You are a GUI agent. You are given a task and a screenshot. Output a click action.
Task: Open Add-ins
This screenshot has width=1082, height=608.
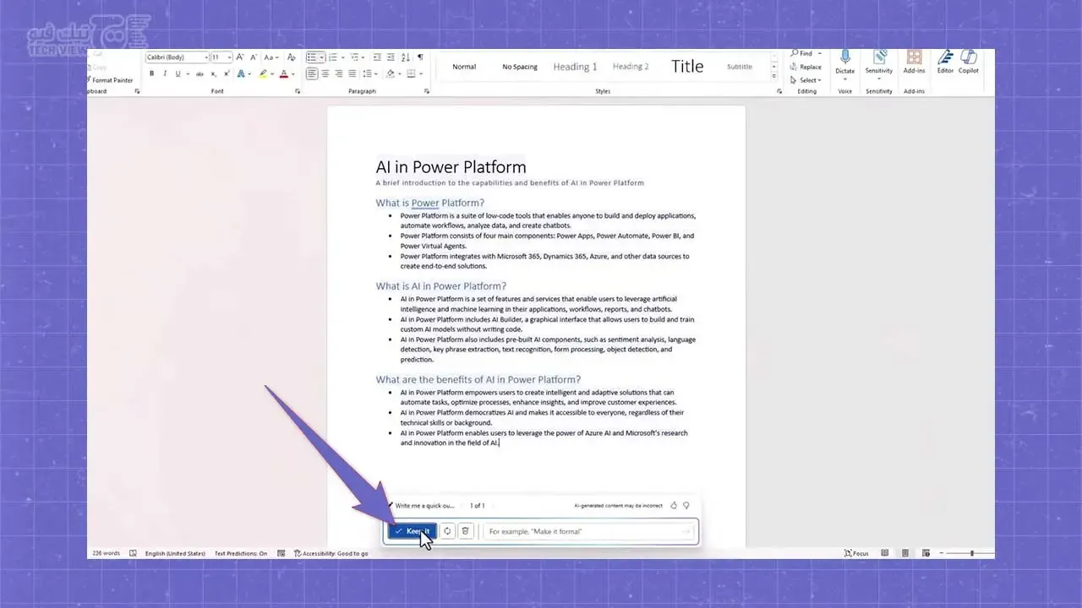914,62
